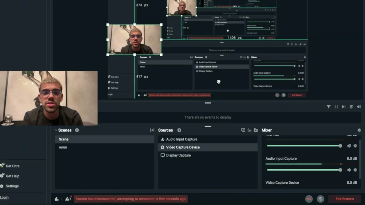The image size is (365, 205).
Task: Select the Scene entry in Scenes list
Action: (105, 139)
